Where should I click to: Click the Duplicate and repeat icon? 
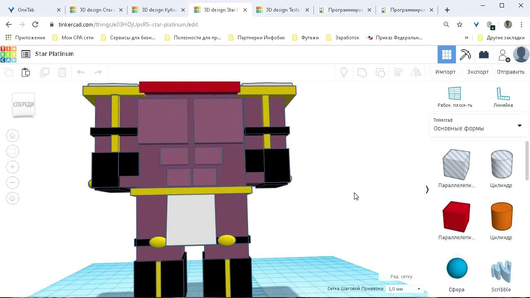pyautogui.click(x=44, y=72)
